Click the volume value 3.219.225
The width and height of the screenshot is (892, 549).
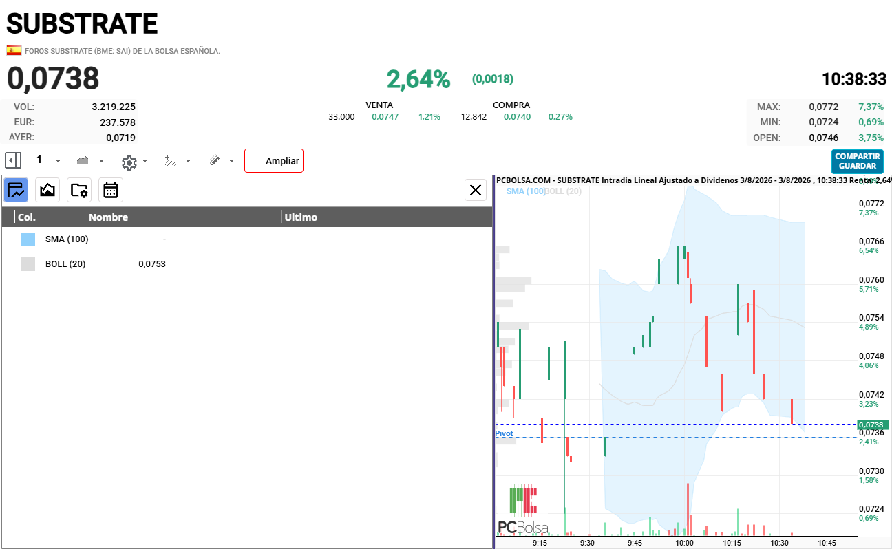click(114, 107)
